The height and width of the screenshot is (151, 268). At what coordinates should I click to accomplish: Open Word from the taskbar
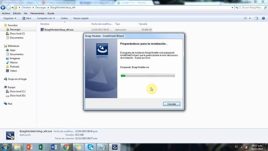tap(54, 147)
